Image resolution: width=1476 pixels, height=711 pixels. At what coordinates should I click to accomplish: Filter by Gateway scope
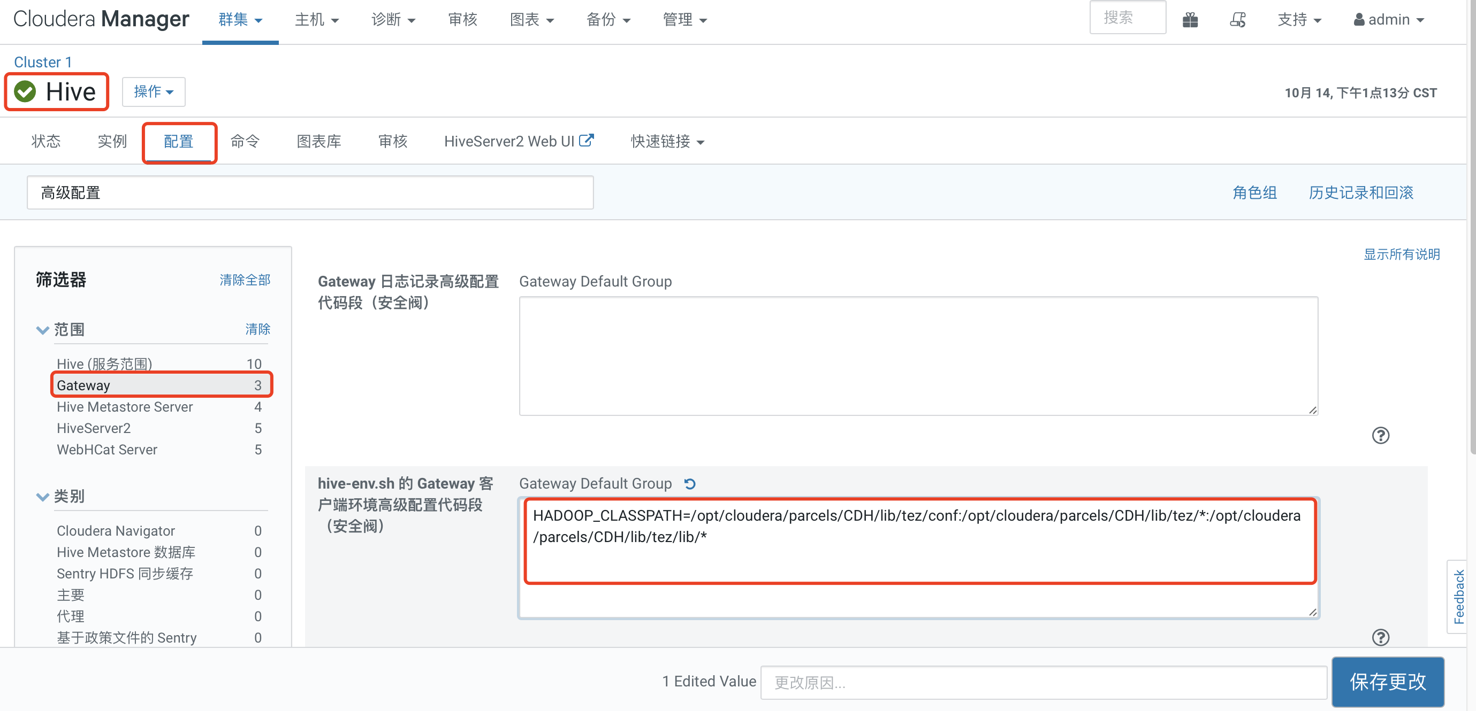click(x=159, y=385)
